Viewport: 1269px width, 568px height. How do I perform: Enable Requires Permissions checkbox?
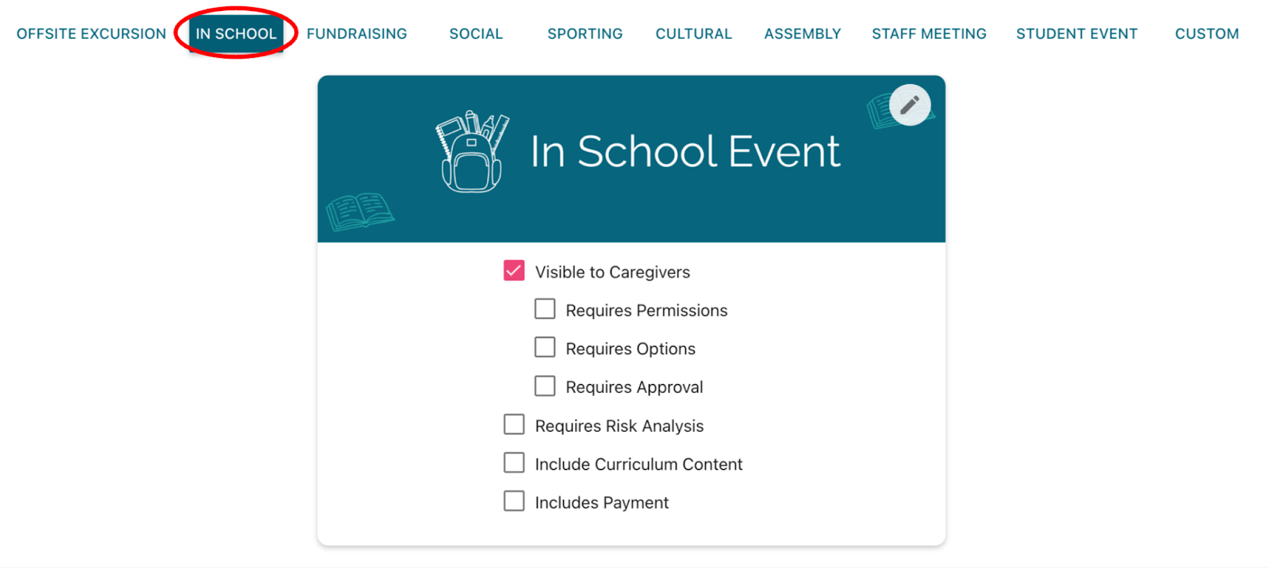(545, 309)
